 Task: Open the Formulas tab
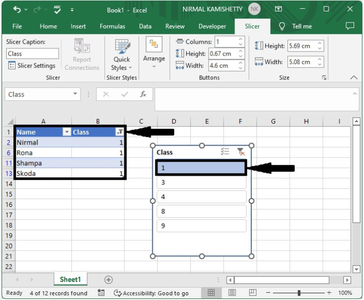click(112, 26)
